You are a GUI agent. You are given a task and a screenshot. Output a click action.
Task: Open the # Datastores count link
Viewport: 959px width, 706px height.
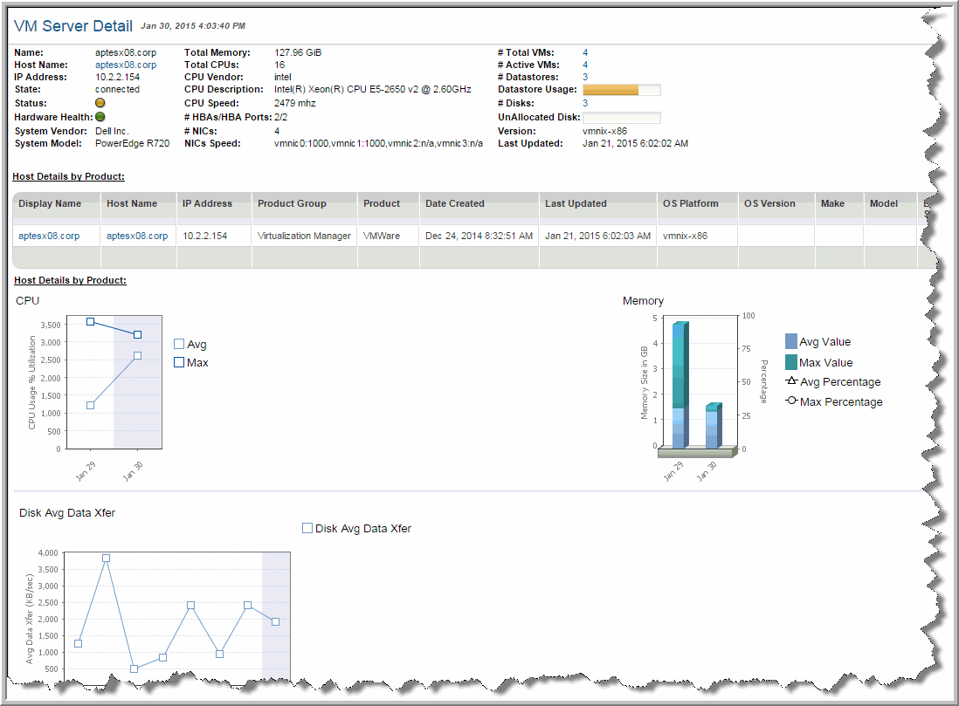(x=585, y=77)
